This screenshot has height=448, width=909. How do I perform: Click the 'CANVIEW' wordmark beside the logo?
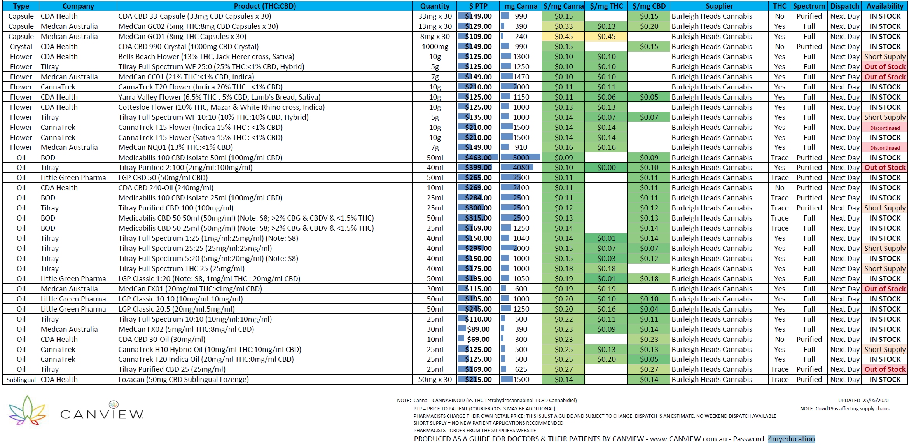click(x=102, y=414)
